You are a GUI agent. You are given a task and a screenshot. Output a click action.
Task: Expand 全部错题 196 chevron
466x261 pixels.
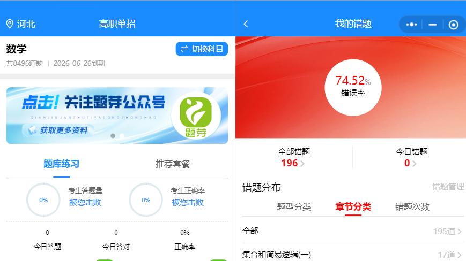pos(302,164)
